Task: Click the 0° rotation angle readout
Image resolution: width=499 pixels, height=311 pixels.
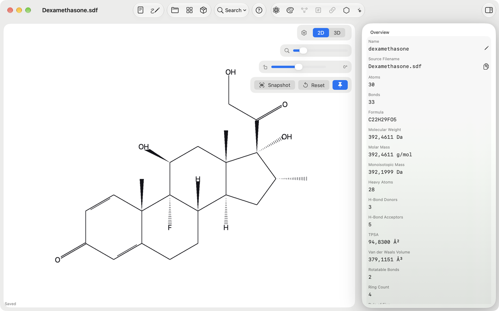Action: pos(345,67)
